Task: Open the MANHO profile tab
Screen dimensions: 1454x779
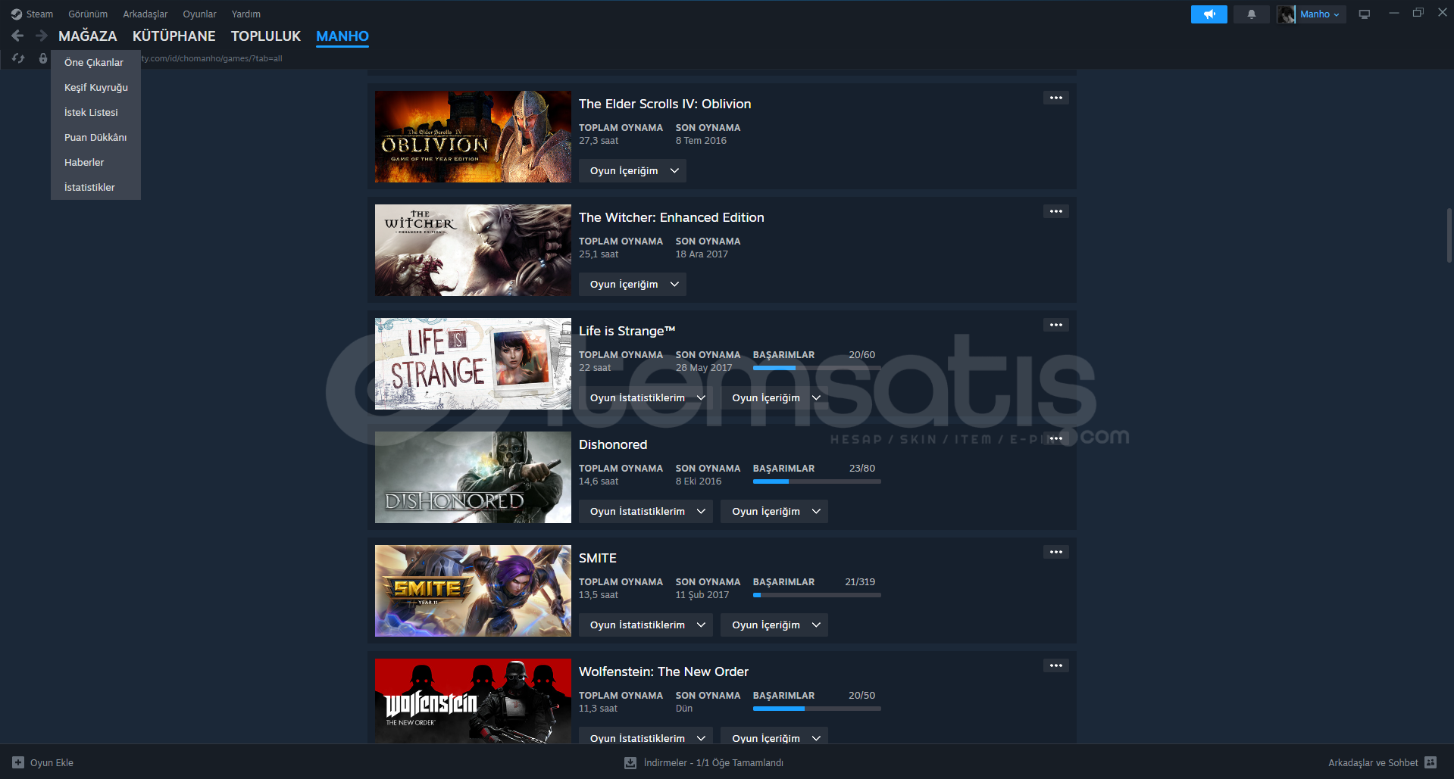Action: point(342,36)
